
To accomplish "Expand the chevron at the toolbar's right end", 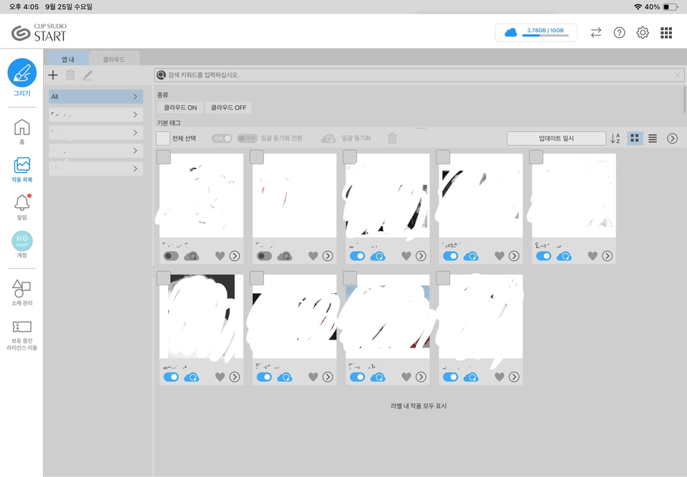I will point(672,138).
